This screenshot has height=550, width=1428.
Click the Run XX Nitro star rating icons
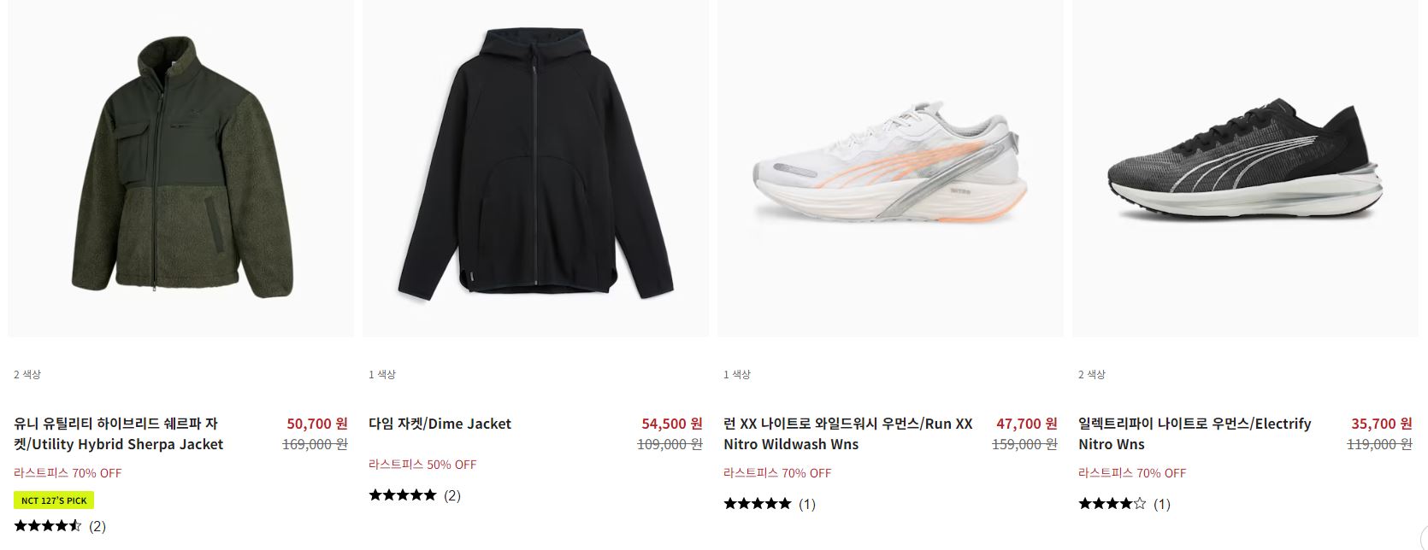[758, 504]
